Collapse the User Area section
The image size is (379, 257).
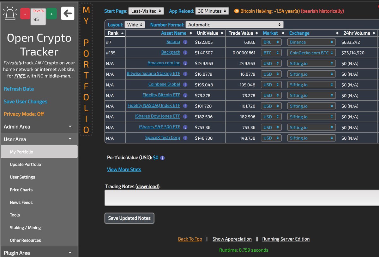click(x=39, y=139)
